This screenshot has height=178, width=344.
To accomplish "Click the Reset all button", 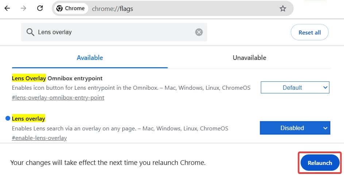I will point(309,32).
